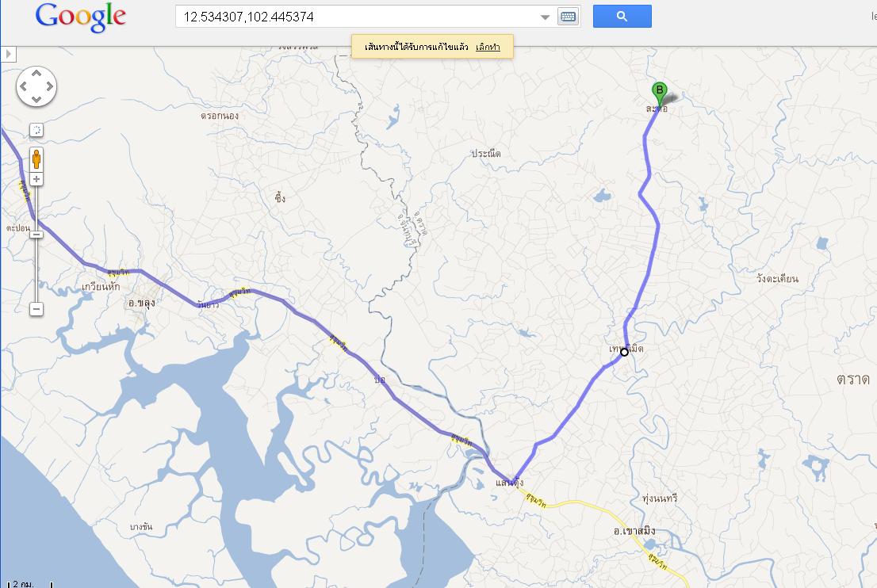Expand the collapsed left side panel
This screenshot has height=588, width=877.
[x=9, y=54]
